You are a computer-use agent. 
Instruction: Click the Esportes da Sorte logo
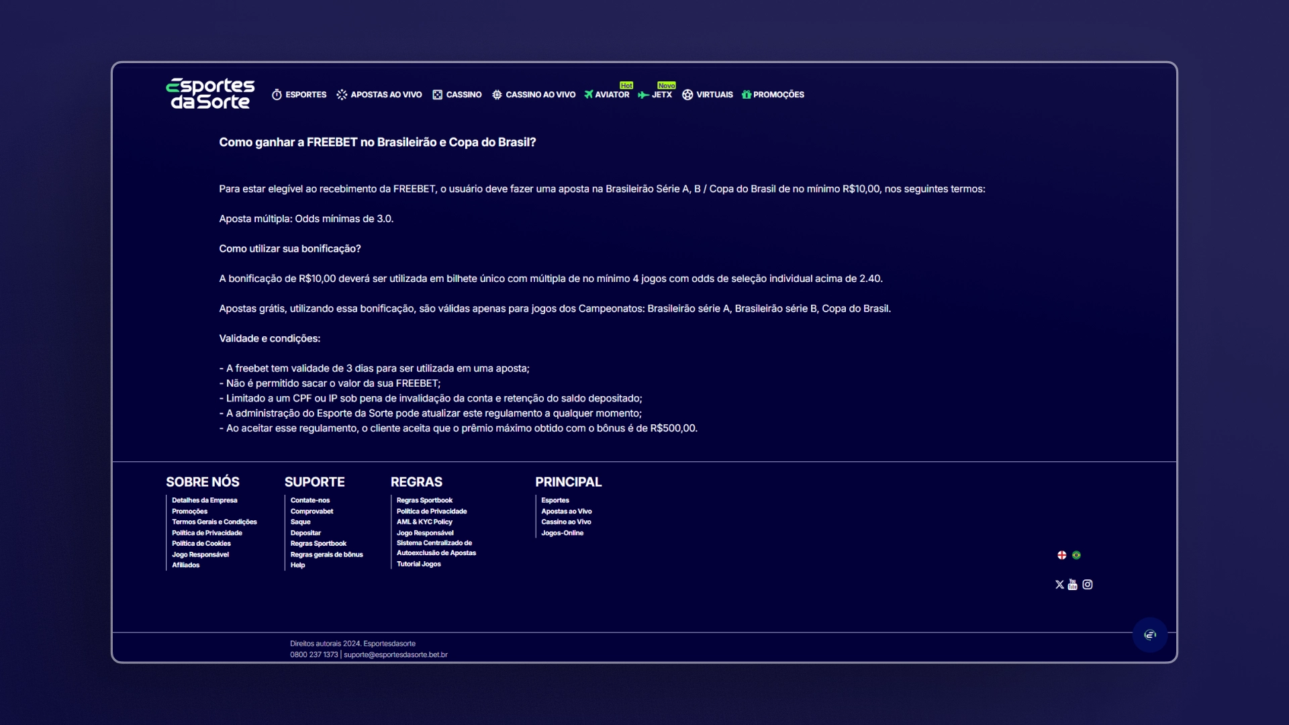coord(210,93)
